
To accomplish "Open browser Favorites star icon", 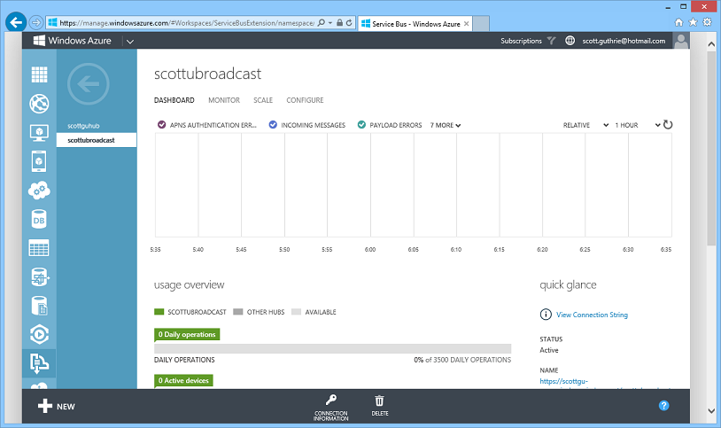I will coord(693,22).
